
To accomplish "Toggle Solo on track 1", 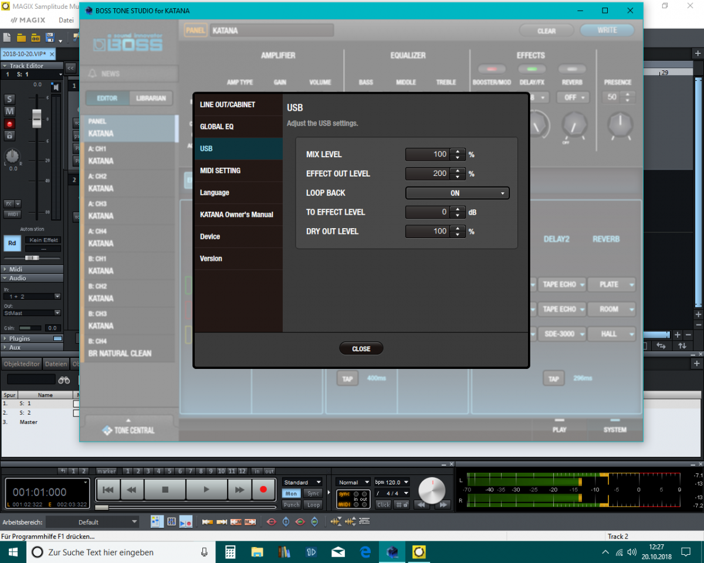I will point(9,99).
